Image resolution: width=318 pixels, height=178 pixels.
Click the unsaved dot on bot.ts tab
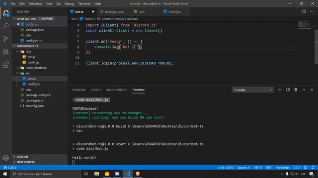pos(93,12)
